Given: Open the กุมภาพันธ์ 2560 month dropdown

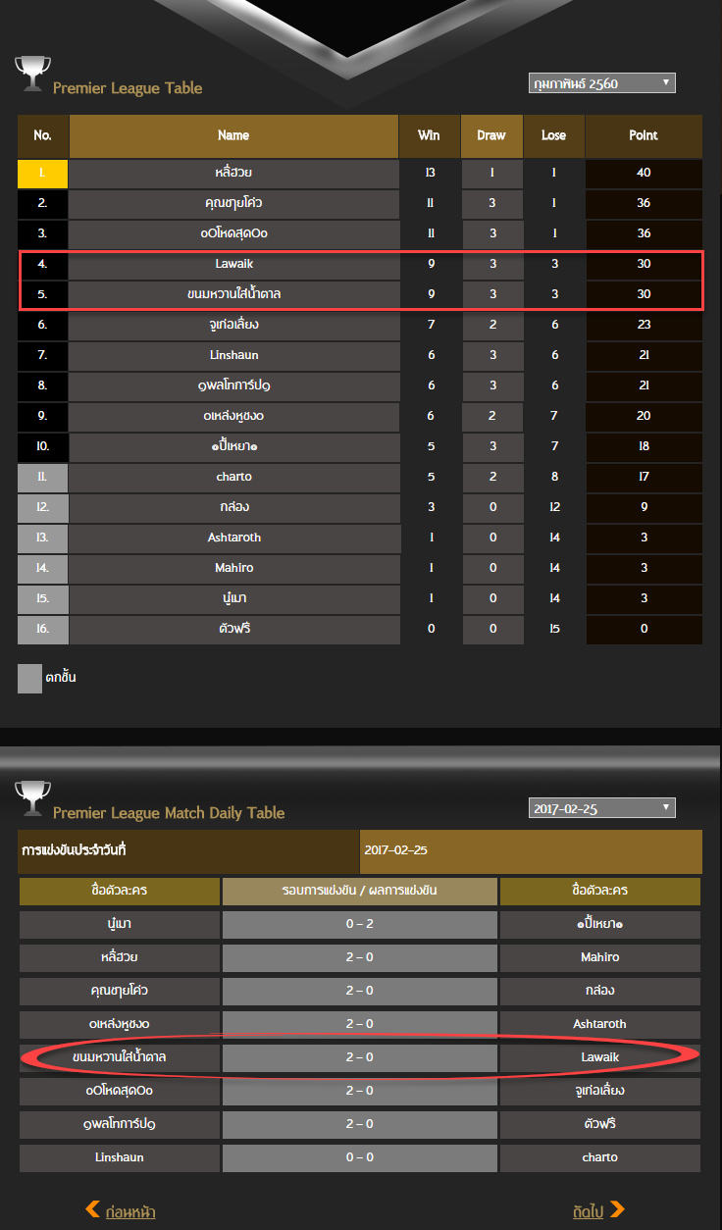Looking at the screenshot, I should point(601,83).
